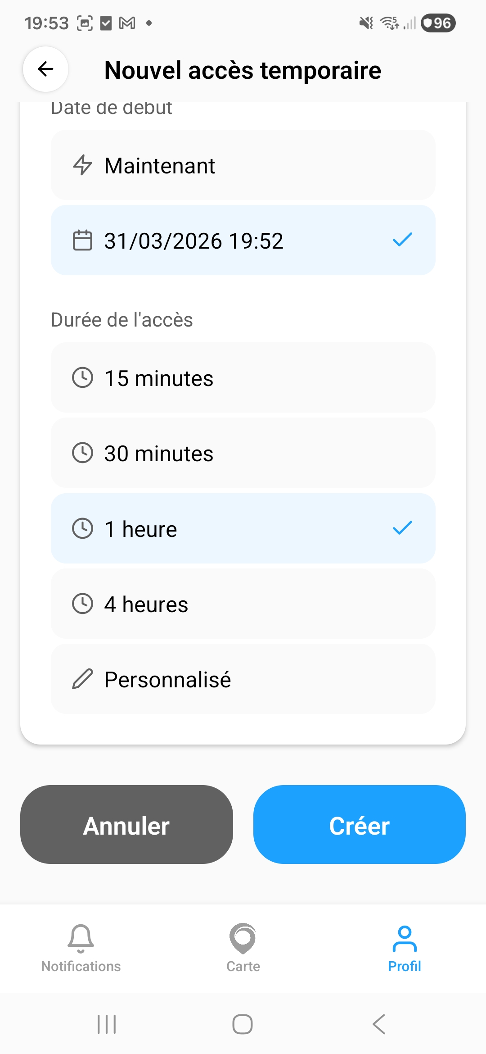Screen dimensions: 486x1054
Task: Switch to the Notifications tab
Action: tap(81, 950)
